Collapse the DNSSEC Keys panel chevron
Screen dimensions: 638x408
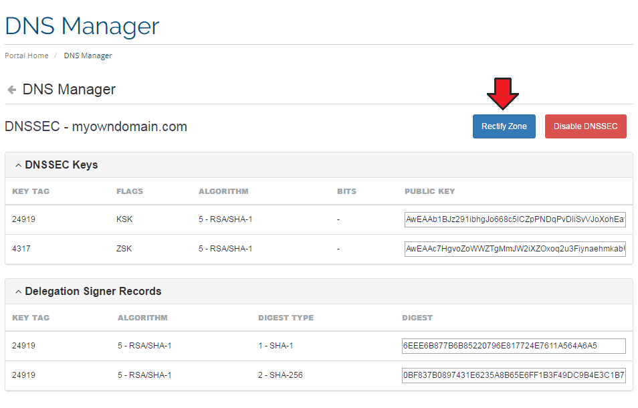click(x=18, y=165)
